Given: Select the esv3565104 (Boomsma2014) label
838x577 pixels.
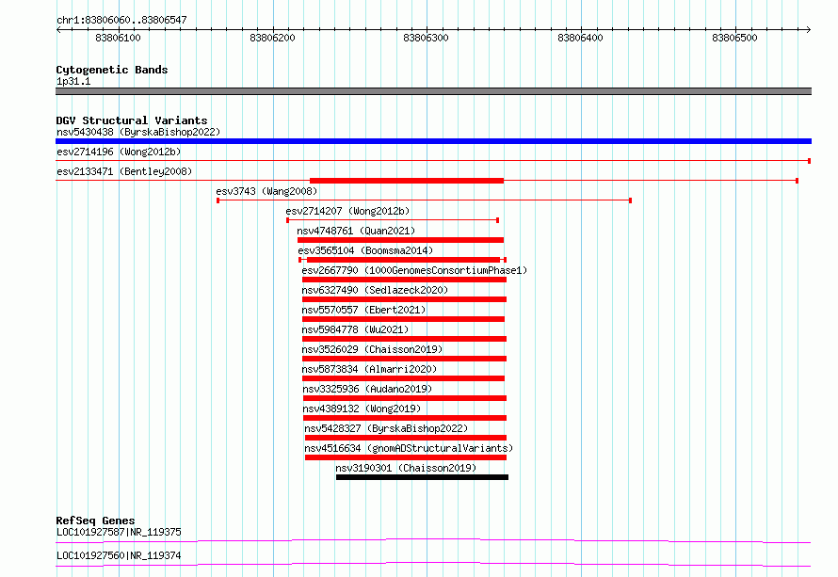Looking at the screenshot, I should click(365, 250).
